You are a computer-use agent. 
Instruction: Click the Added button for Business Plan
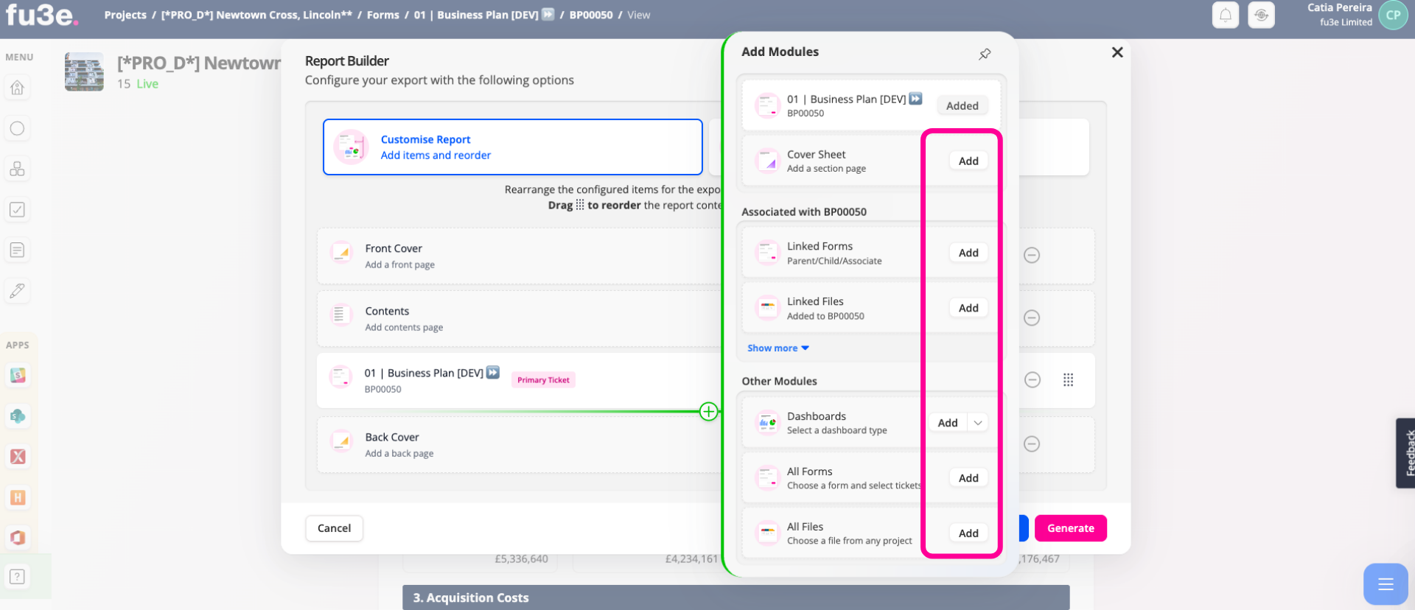962,105
